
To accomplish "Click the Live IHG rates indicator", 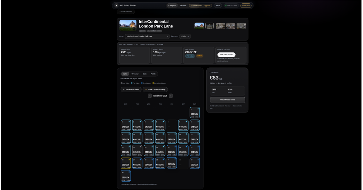I will (231, 5).
